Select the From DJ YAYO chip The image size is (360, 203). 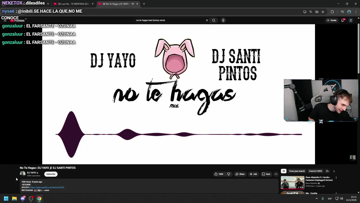[316, 171]
